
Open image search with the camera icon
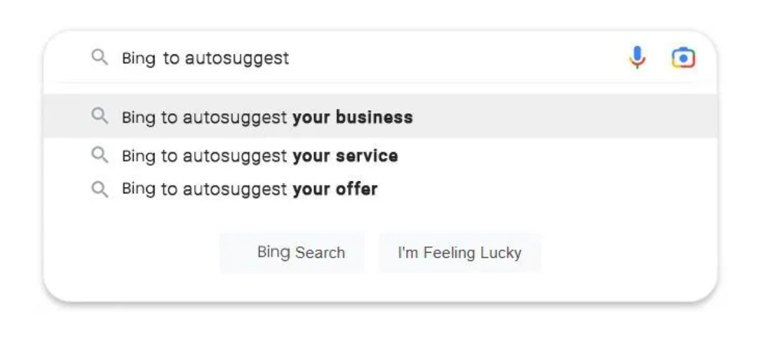click(x=684, y=58)
